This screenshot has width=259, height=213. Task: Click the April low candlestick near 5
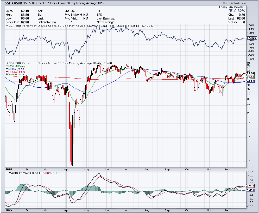[72, 162]
